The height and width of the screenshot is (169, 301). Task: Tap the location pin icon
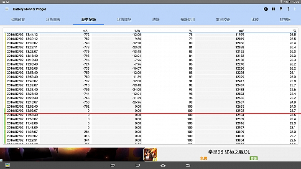(x=281, y=9)
